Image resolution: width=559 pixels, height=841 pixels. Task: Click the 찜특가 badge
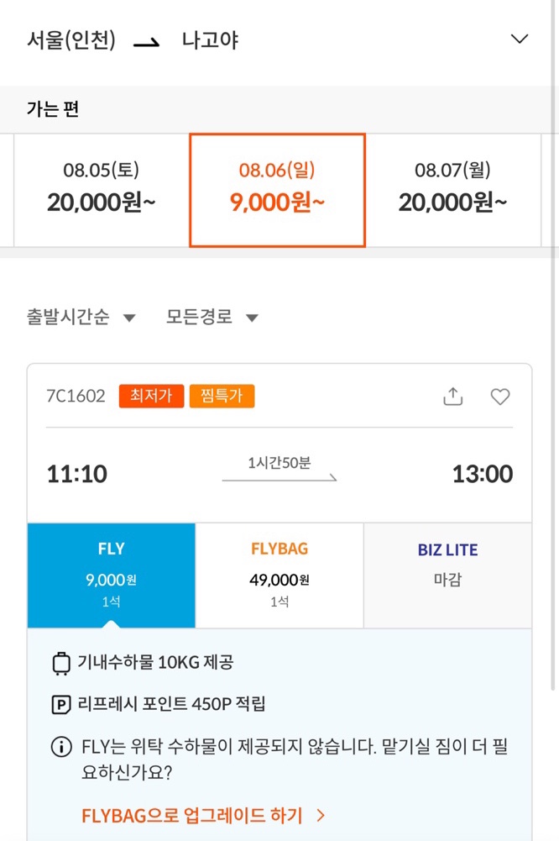222,396
